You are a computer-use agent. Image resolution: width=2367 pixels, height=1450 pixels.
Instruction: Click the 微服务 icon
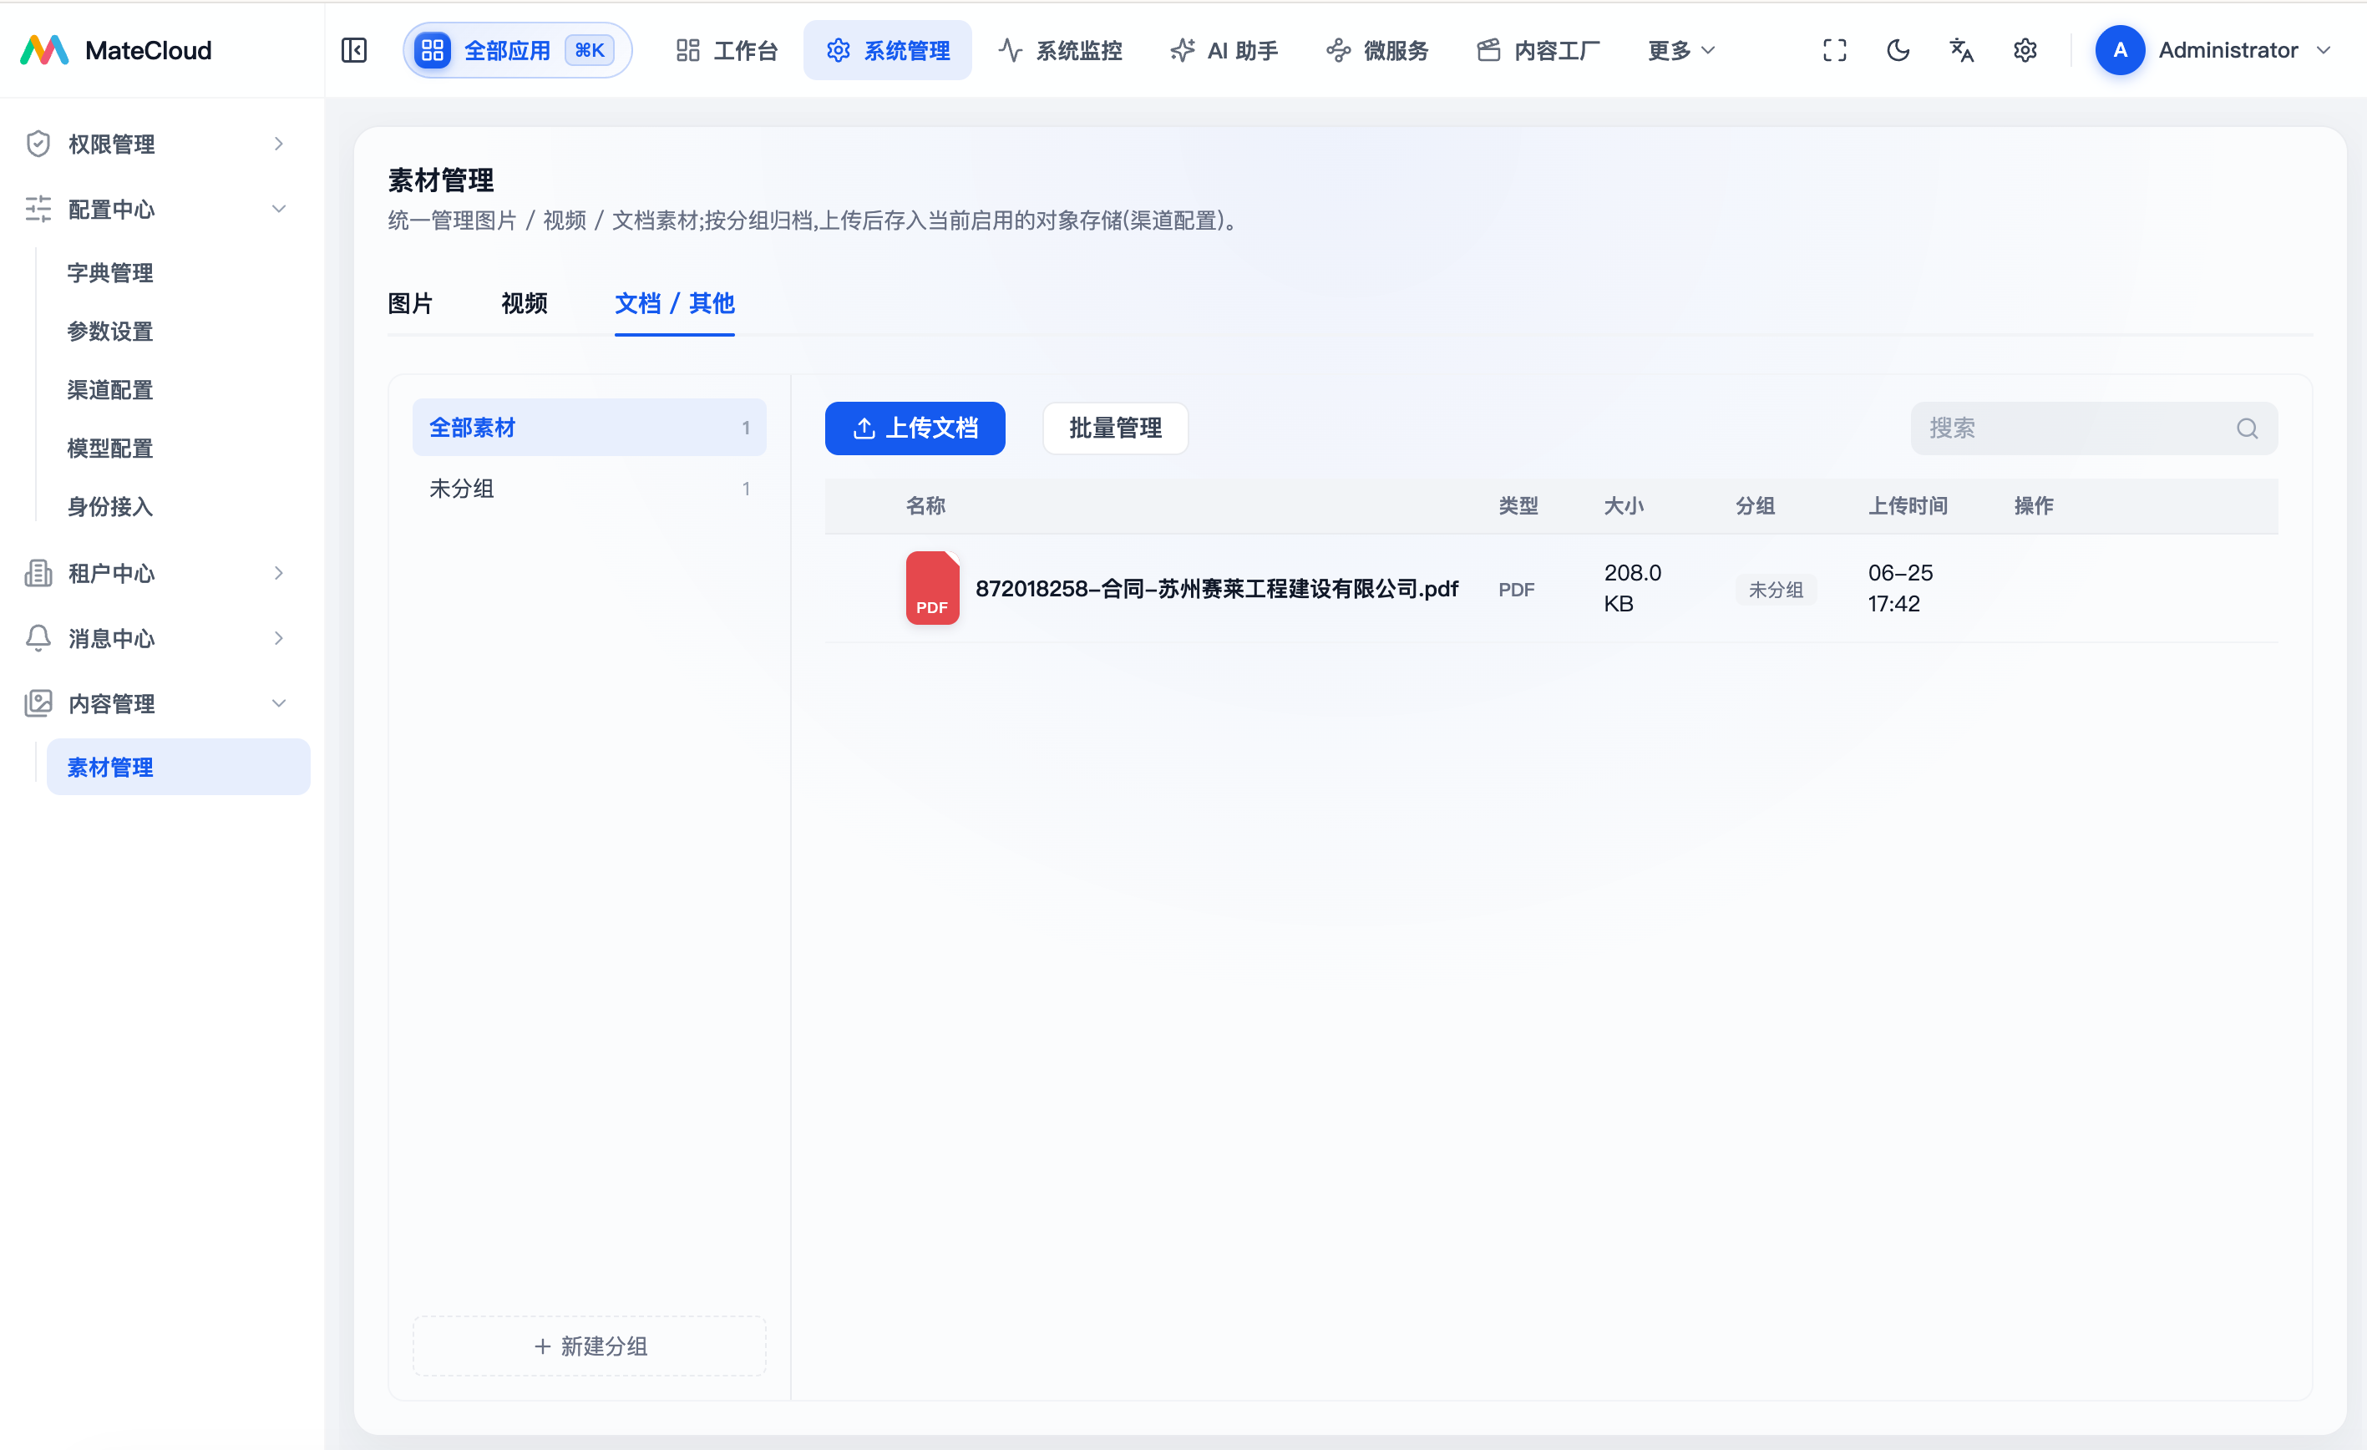[1338, 50]
